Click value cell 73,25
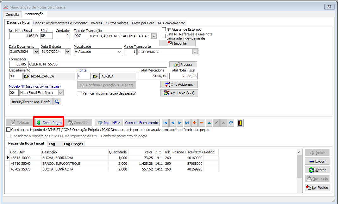The height and width of the screenshot is (204, 338). pos(141,158)
